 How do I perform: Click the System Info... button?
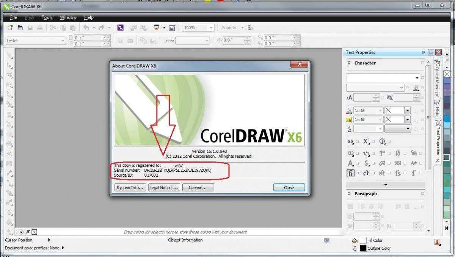point(130,187)
